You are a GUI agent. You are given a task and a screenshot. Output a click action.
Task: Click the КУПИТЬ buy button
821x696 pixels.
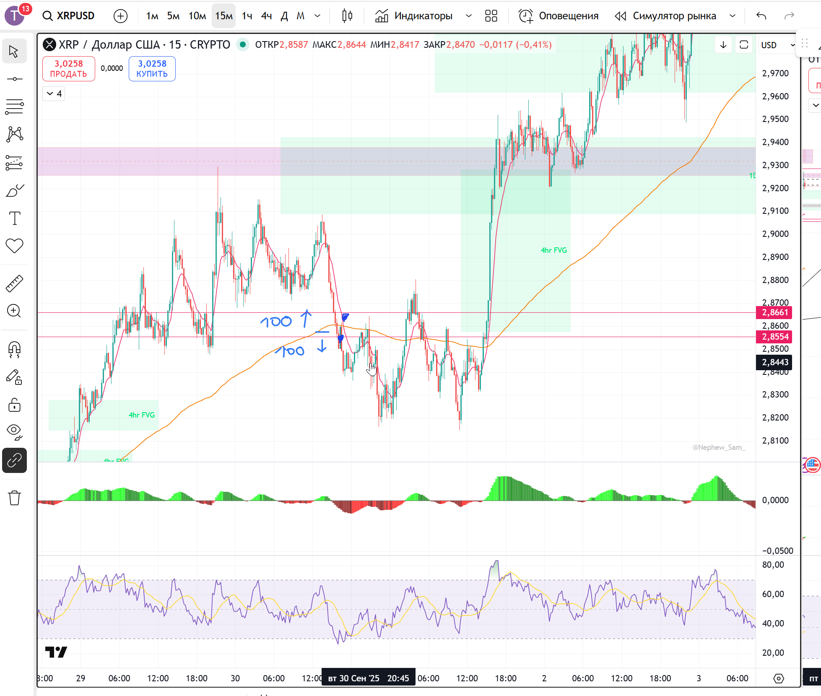[152, 69]
